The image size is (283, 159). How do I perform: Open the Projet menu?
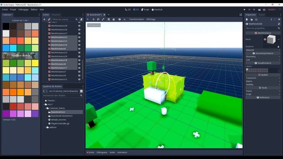13,10
